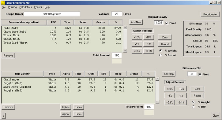The width and height of the screenshot is (222, 120).
Task: Select Fuggle (H&G) row with time 90
Action: click(78, 83)
